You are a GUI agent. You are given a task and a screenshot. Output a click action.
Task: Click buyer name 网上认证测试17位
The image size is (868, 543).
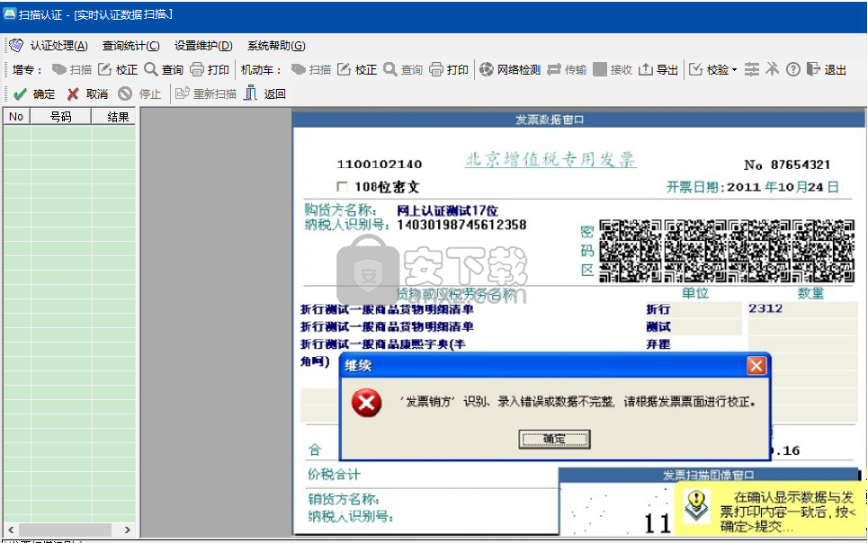pos(447,210)
